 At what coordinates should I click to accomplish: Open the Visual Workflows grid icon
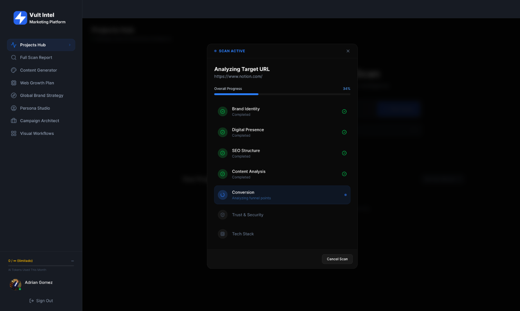(x=14, y=133)
